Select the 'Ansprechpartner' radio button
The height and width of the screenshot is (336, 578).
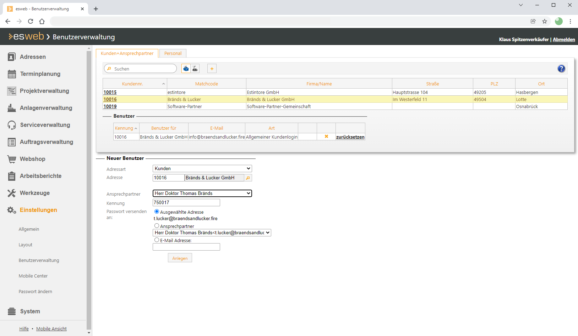point(157,226)
